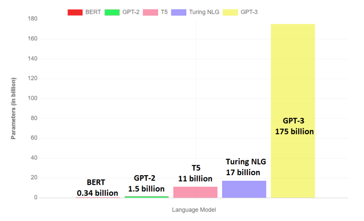Click the "GPT-3 175 billion" bar annotation

coord(294,126)
